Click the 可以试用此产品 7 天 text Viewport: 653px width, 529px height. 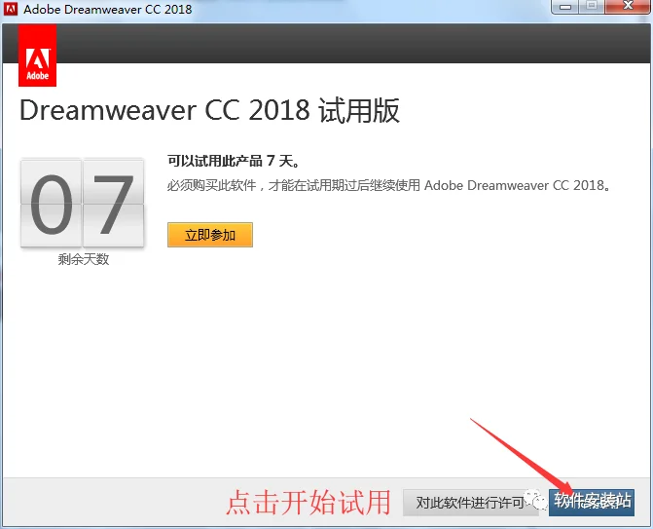click(x=234, y=161)
